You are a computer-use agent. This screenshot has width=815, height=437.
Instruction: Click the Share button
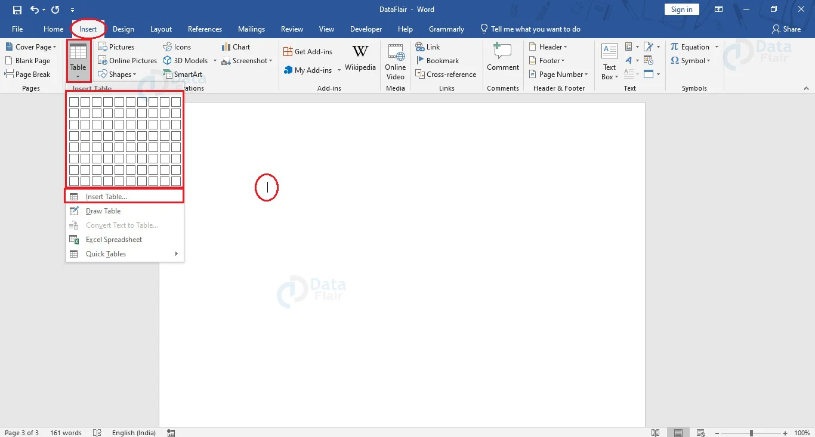tap(786, 29)
